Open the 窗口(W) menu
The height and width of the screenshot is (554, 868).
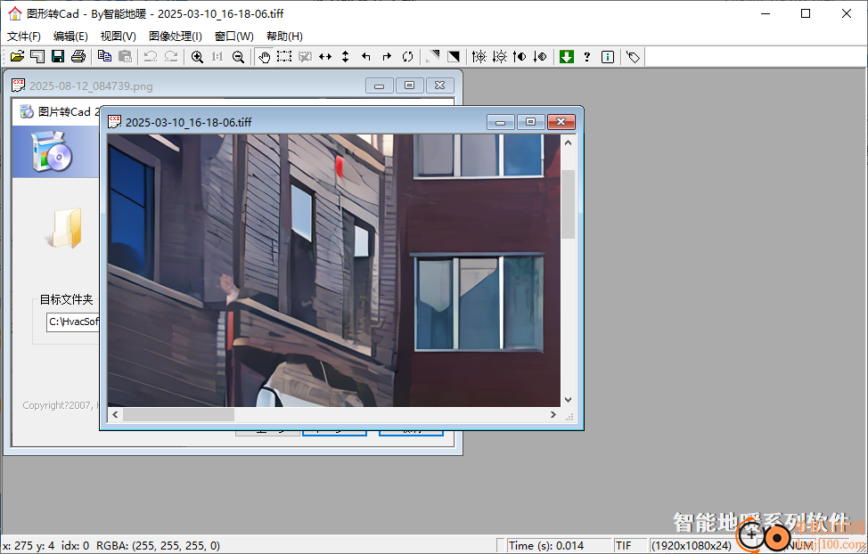pos(234,36)
